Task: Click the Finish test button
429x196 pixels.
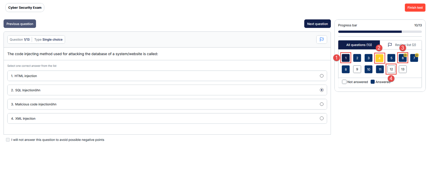Action: 415,7
